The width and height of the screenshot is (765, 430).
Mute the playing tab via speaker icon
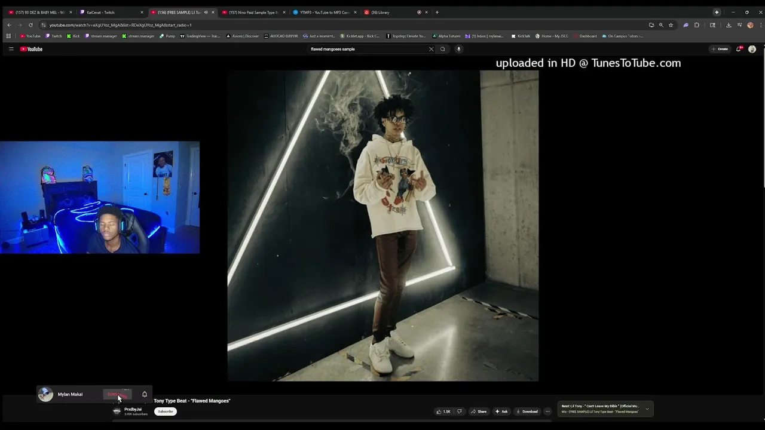pyautogui.click(x=206, y=12)
